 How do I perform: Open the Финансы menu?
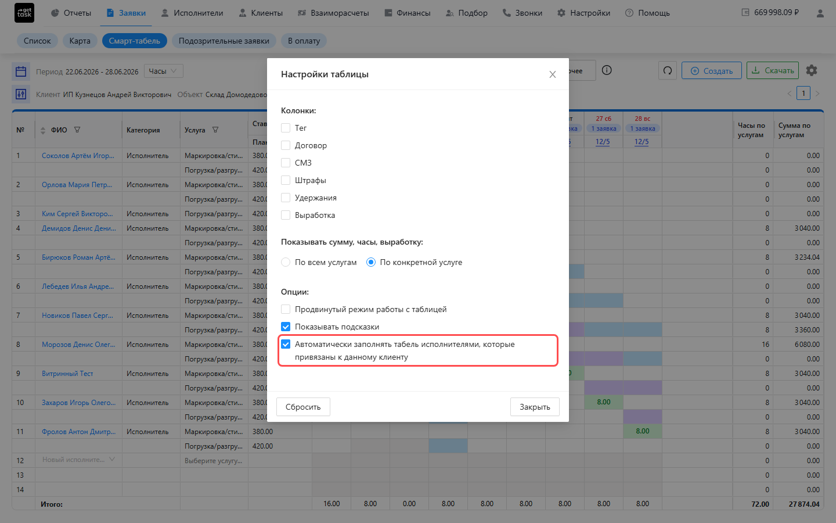[408, 13]
